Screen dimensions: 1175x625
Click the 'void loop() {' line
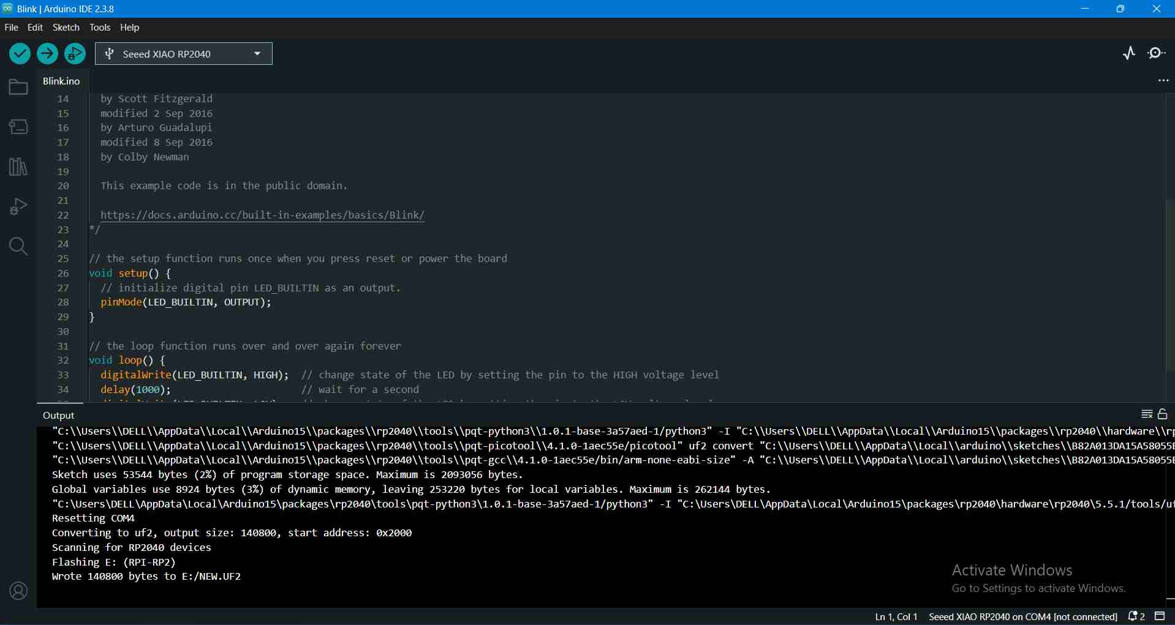tap(127, 361)
